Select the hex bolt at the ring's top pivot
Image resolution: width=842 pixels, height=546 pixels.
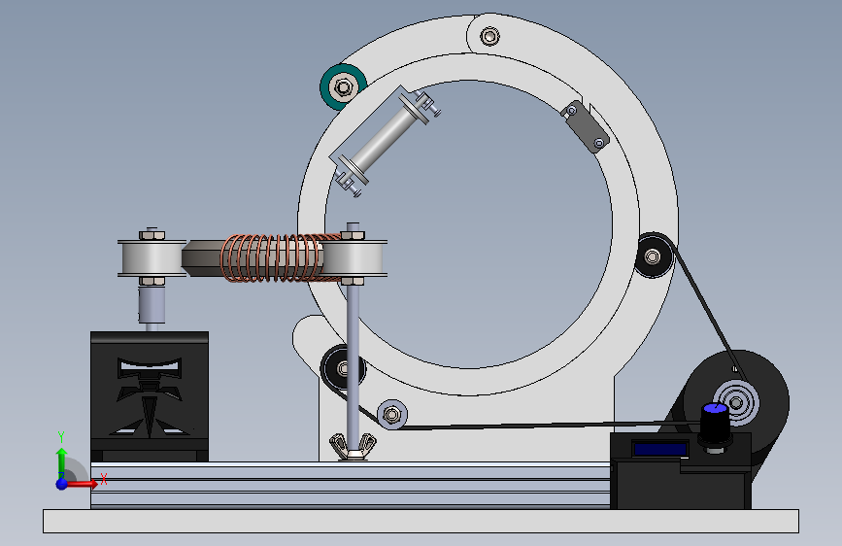[x=489, y=37]
